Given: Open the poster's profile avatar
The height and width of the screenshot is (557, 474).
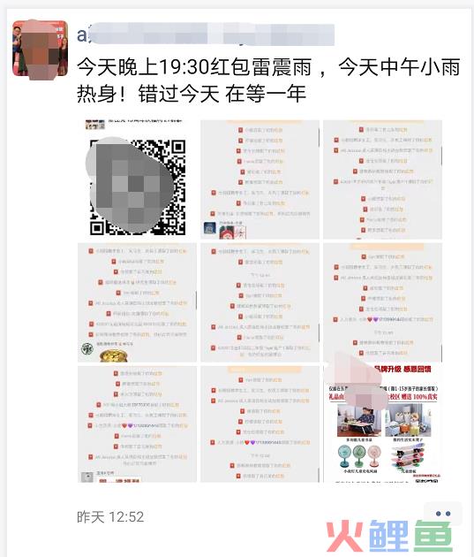Looking at the screenshot, I should pos(40,49).
